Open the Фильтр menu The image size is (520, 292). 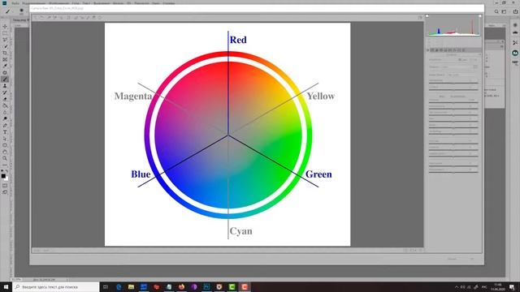coord(118,3)
